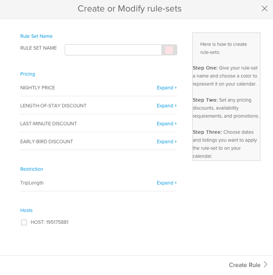
Task: Select the EARLY-BIRD DISCOUNT row label
Action: pos(46,142)
